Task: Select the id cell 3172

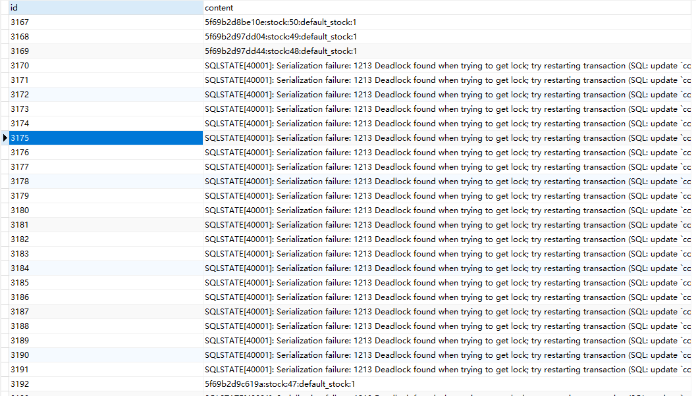Action: coord(105,95)
